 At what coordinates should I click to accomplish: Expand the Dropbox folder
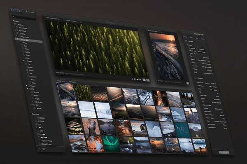coord(16,33)
